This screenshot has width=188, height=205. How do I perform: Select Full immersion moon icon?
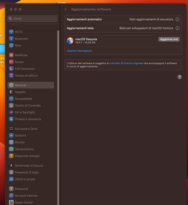(11, 69)
